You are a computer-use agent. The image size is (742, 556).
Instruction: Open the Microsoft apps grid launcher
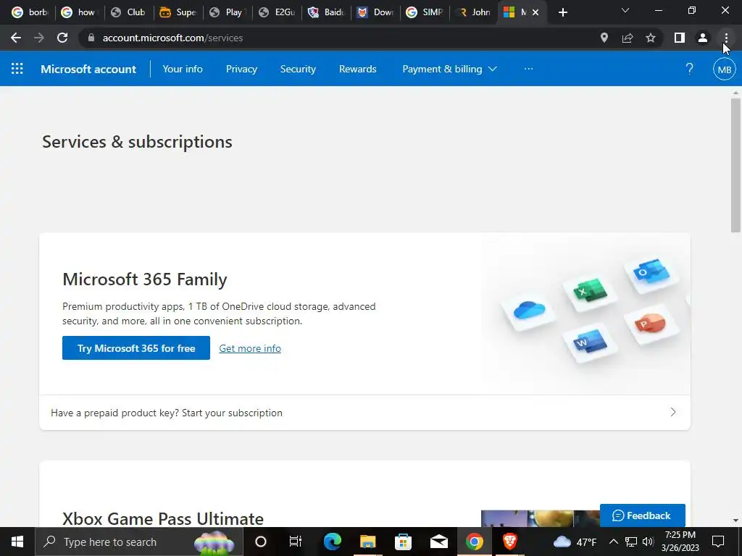[x=17, y=69]
